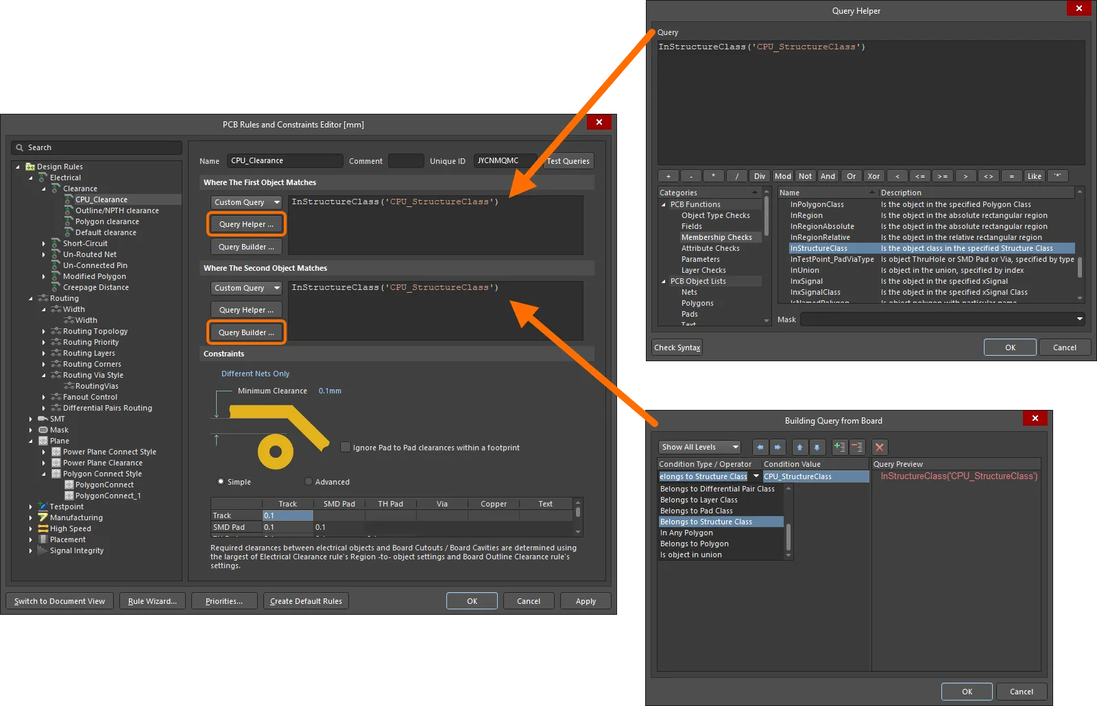Screen dimensions: 1097x706
Task: Insert the plus operator in Query Helper
Action: [668, 176]
